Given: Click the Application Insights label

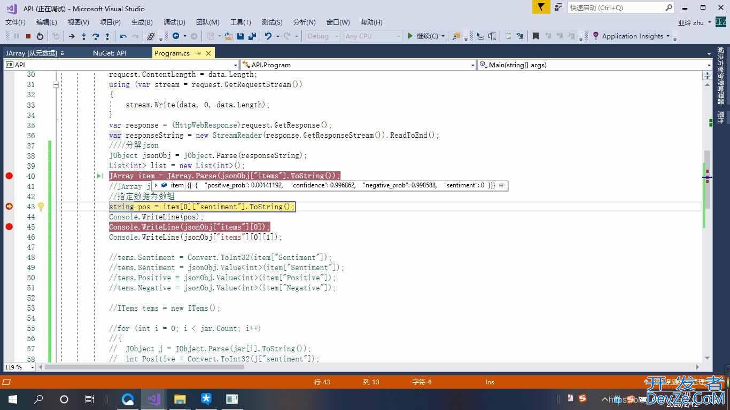Looking at the screenshot, I should (632, 36).
